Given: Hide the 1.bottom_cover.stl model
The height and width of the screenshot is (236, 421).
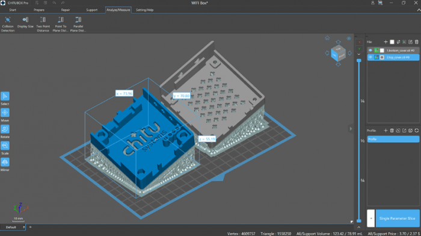Looking at the screenshot, I should coord(370,50).
